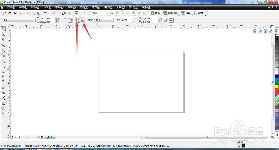Switch page to portrait orientation
The width and height of the screenshot is (279, 150).
(65, 20)
